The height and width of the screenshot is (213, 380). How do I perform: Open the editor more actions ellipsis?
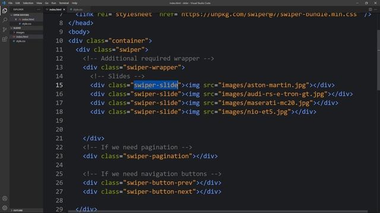[375, 9]
